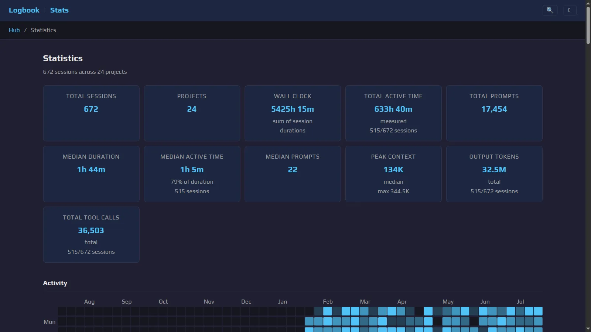This screenshot has height=332, width=591.
Task: Open the Stats nav item
Action: (x=59, y=10)
